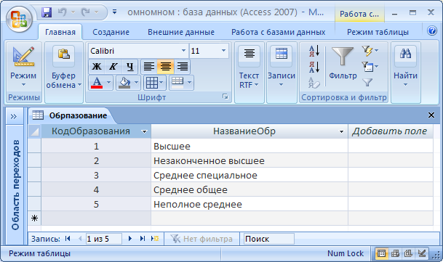Open the selection filter lightning funnel
443x262 pixels.
pyautogui.click(x=370, y=51)
